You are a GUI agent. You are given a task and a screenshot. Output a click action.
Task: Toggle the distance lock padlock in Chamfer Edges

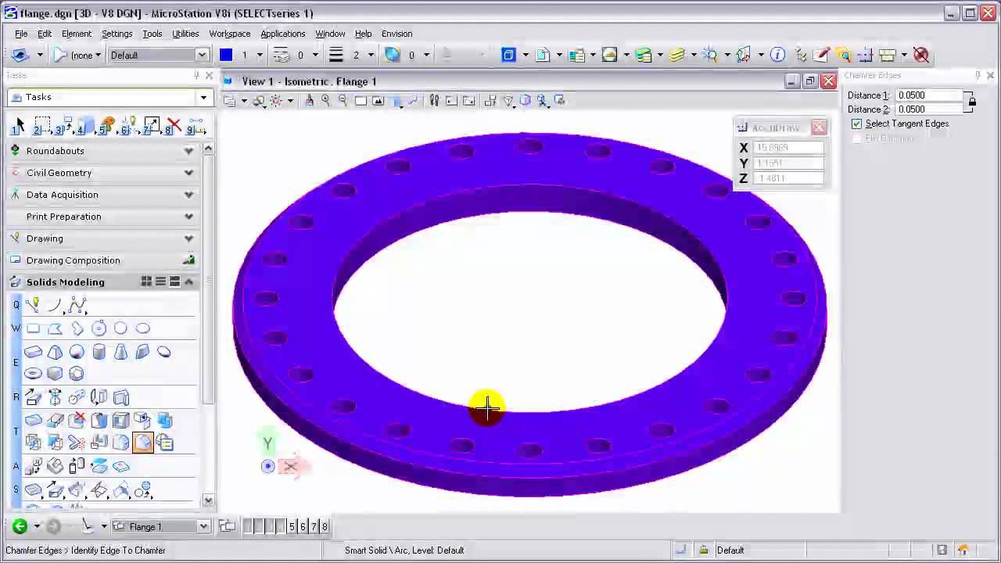click(971, 102)
